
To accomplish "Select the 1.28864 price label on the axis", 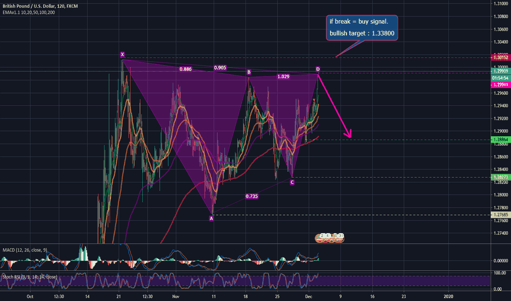I will [x=499, y=140].
